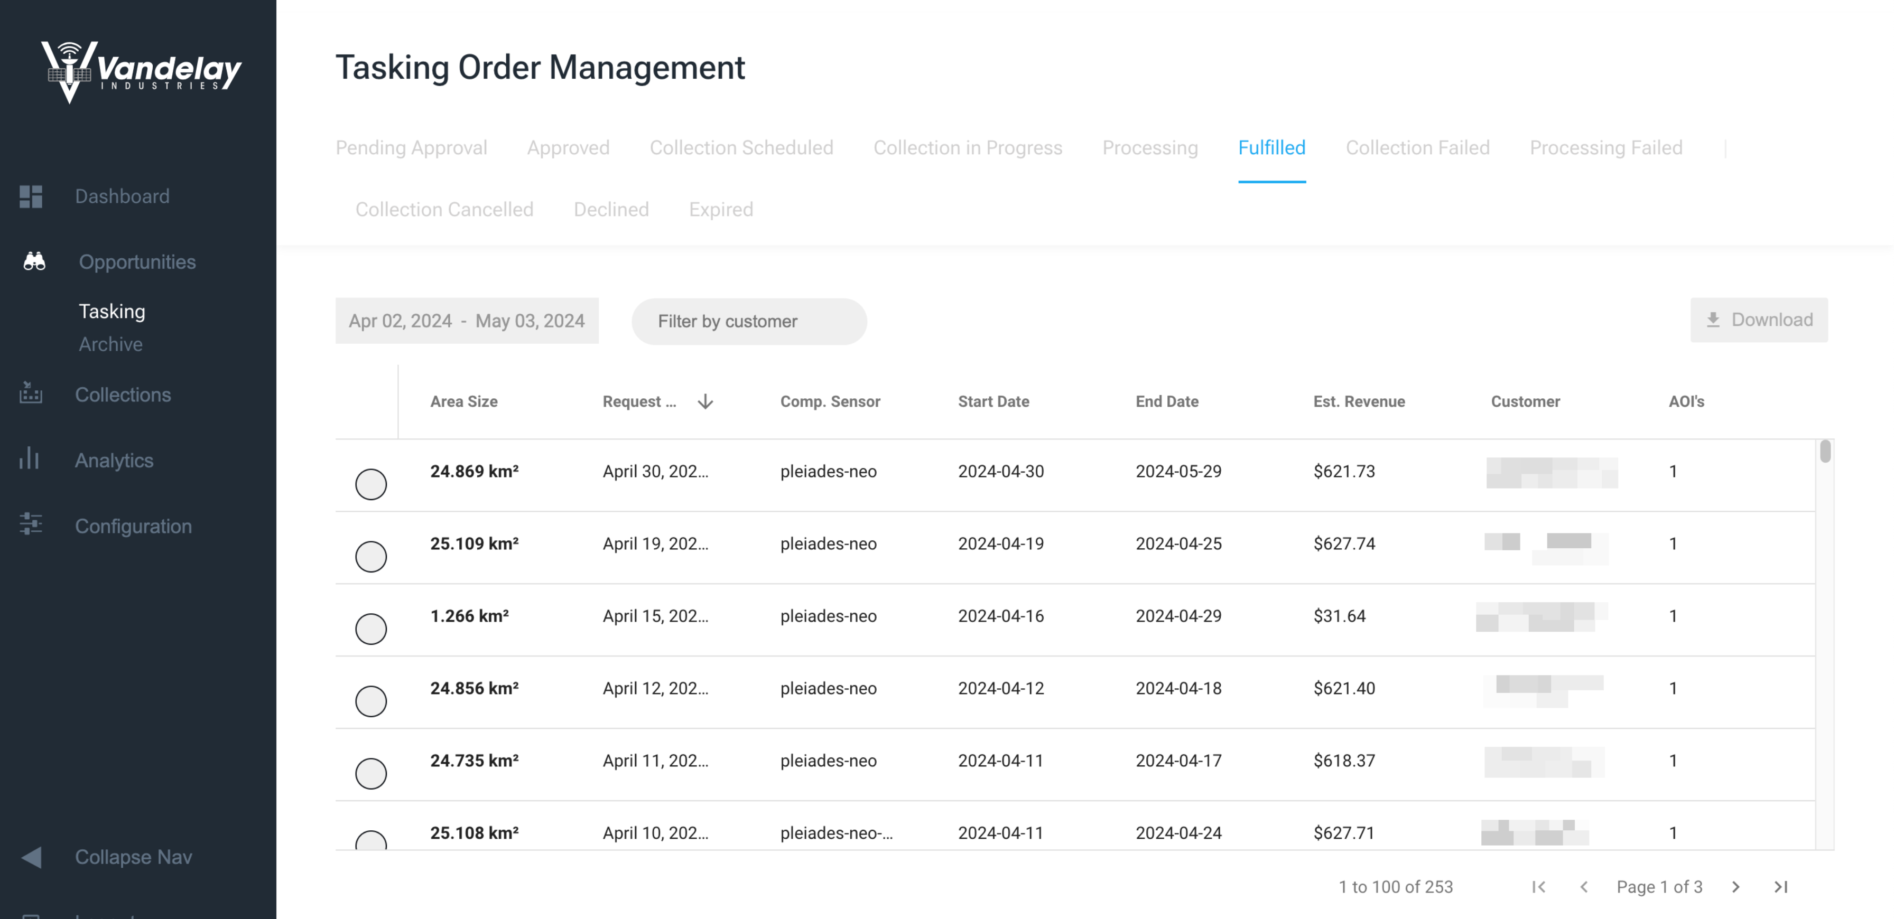1894x919 pixels.
Task: Open Analytics via its bar-chart icon
Action: [30, 460]
